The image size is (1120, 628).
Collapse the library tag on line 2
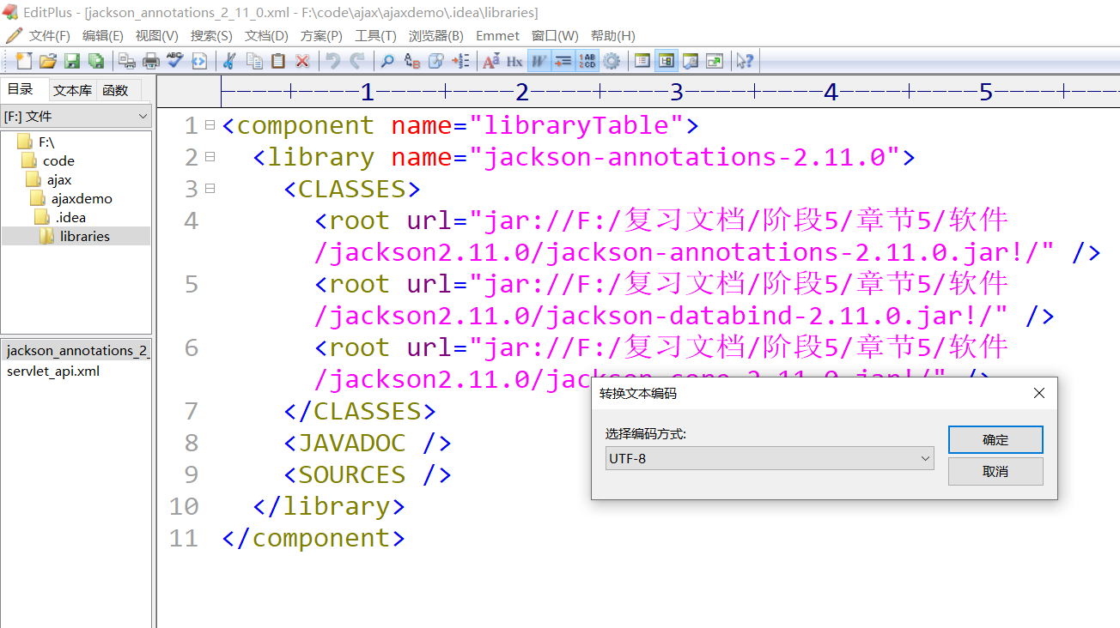210,157
